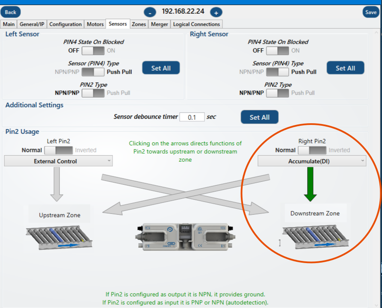Click the Back button
The width and height of the screenshot is (382, 308).
tap(10, 12)
